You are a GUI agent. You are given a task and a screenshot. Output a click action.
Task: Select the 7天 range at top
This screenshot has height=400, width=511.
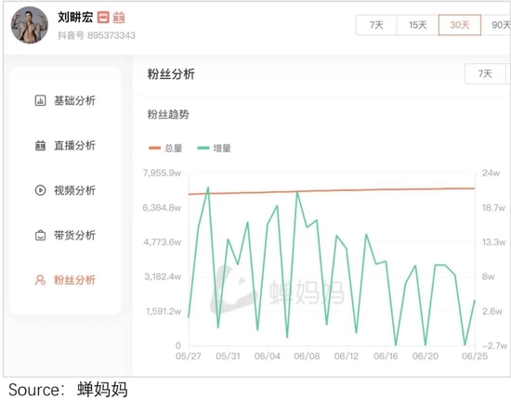click(376, 25)
